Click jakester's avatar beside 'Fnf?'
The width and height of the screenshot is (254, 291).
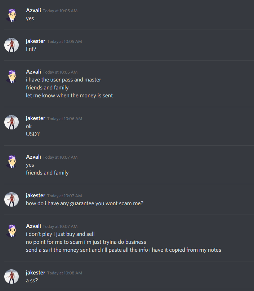[12, 45]
